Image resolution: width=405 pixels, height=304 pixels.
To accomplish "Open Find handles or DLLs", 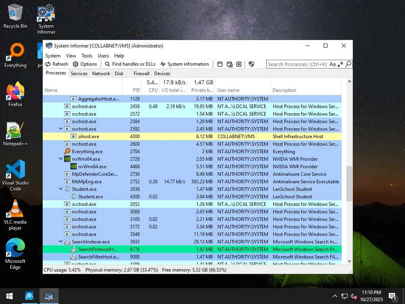I will pos(130,64).
